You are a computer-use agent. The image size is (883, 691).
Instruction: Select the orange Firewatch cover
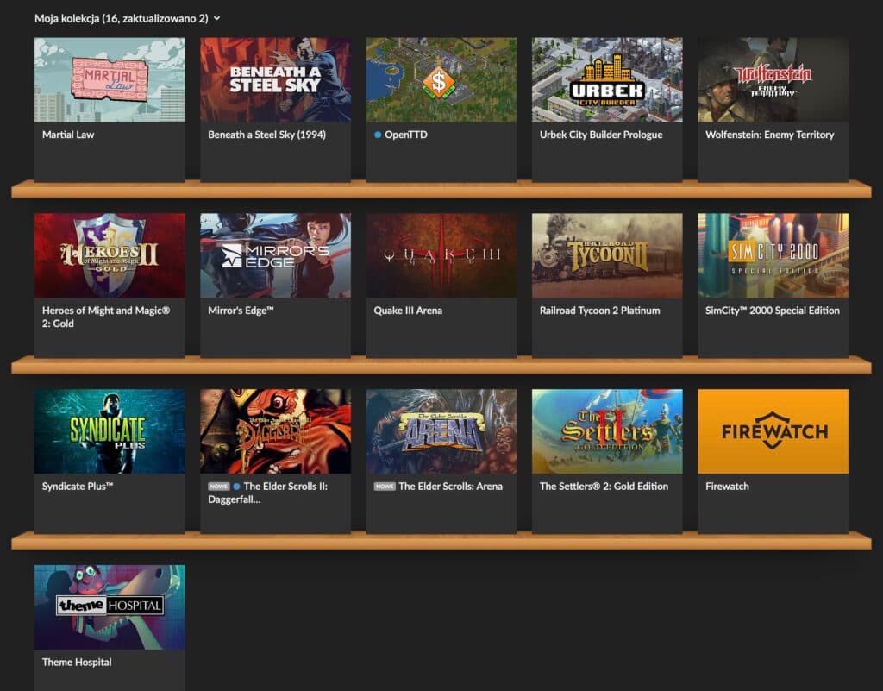[773, 431]
